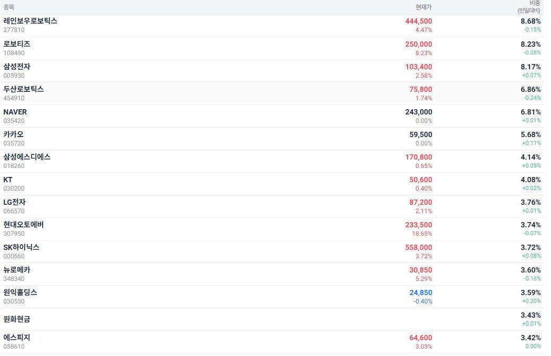Sort by the 종목 column header
Screen dimensions: 551x356
(9, 7)
